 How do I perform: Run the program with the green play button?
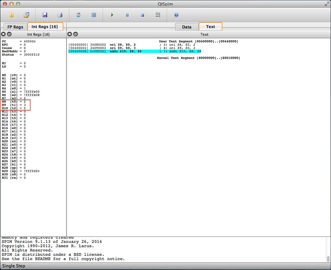[x=112, y=15]
